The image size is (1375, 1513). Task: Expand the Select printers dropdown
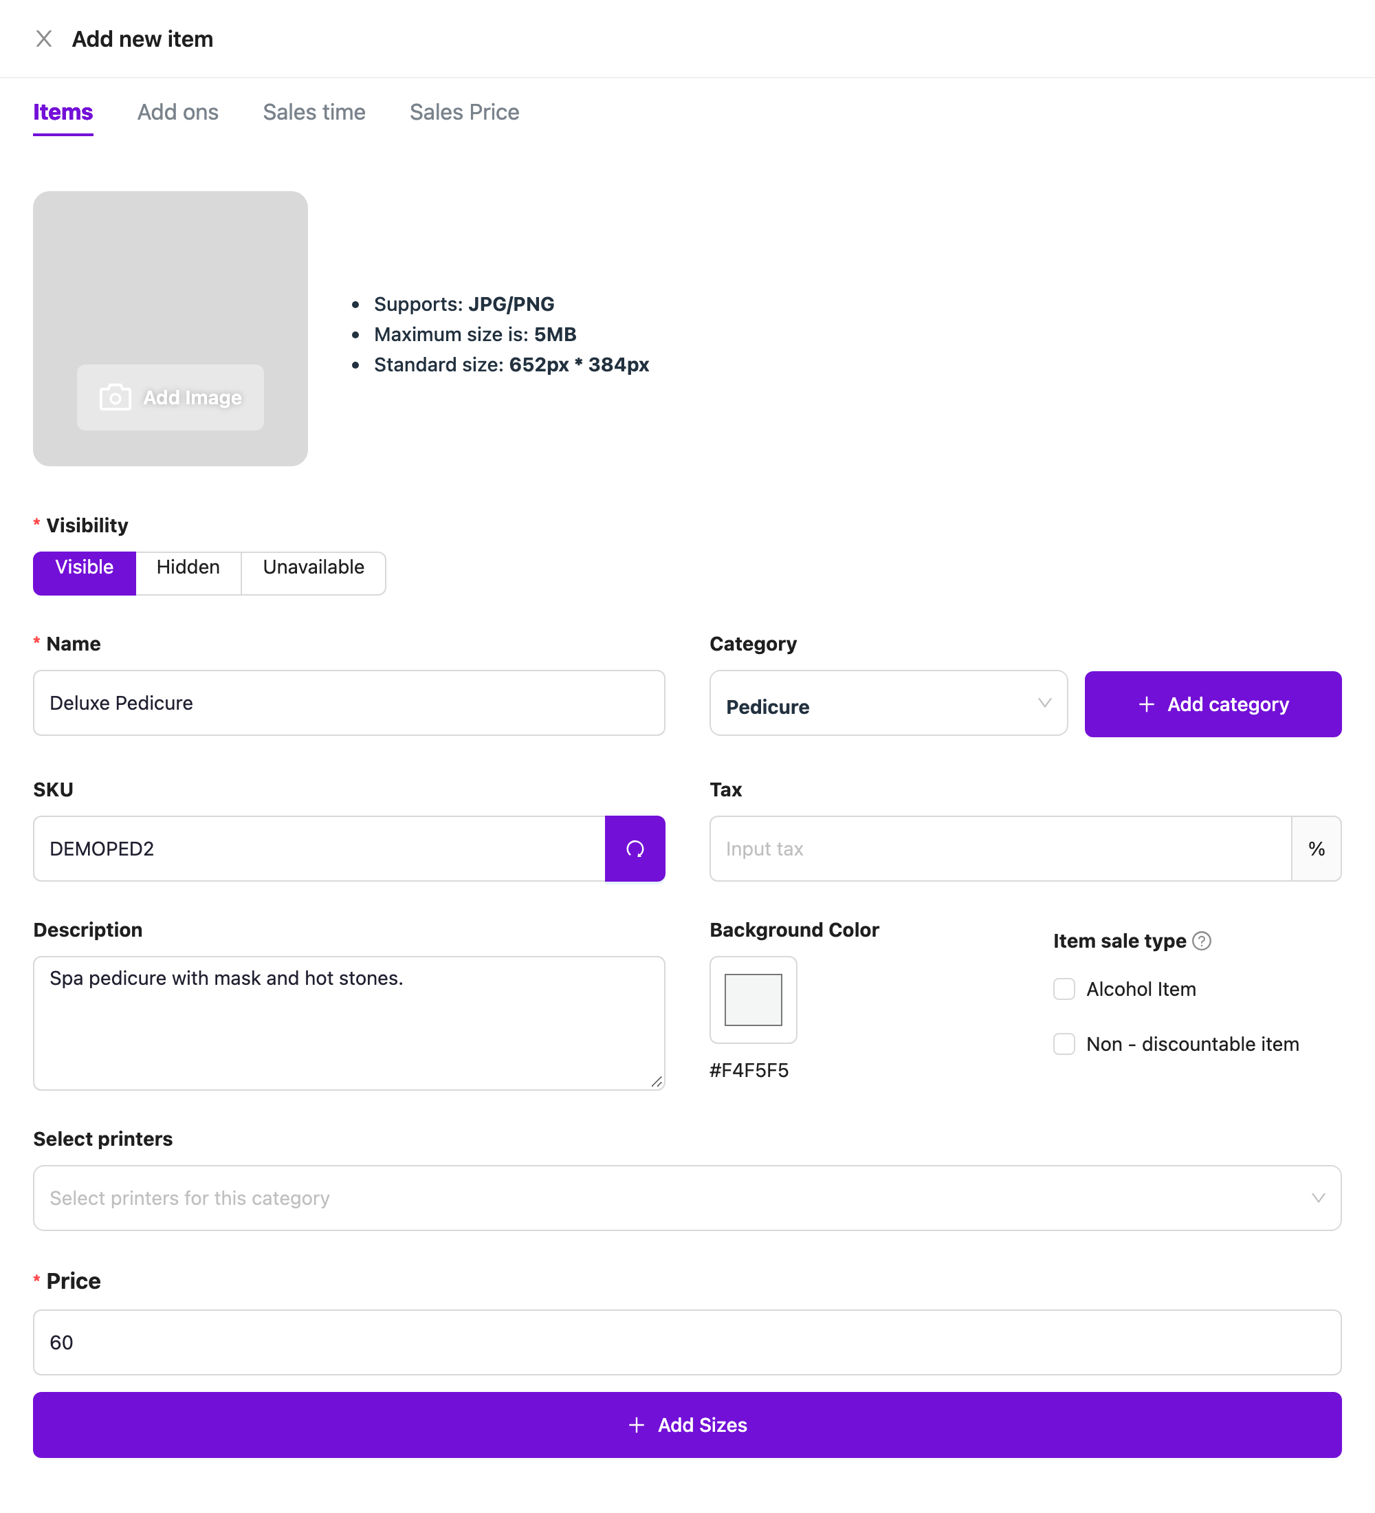[x=687, y=1198]
